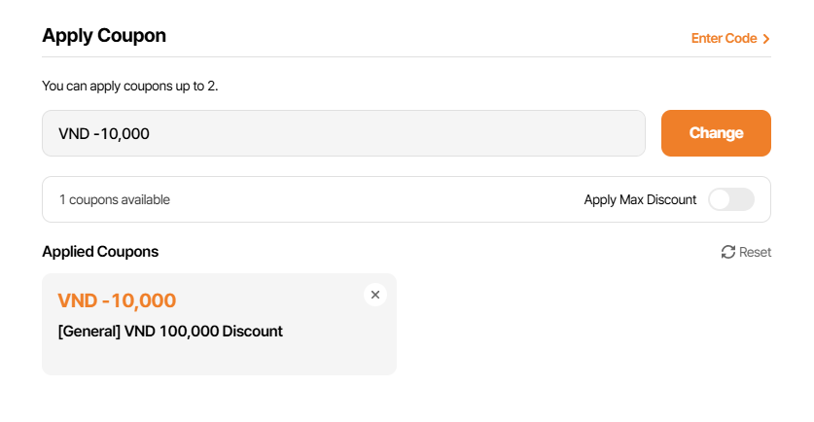Remove the applied VND -10,000 coupon
Screen dimensions: 814x422
point(375,295)
